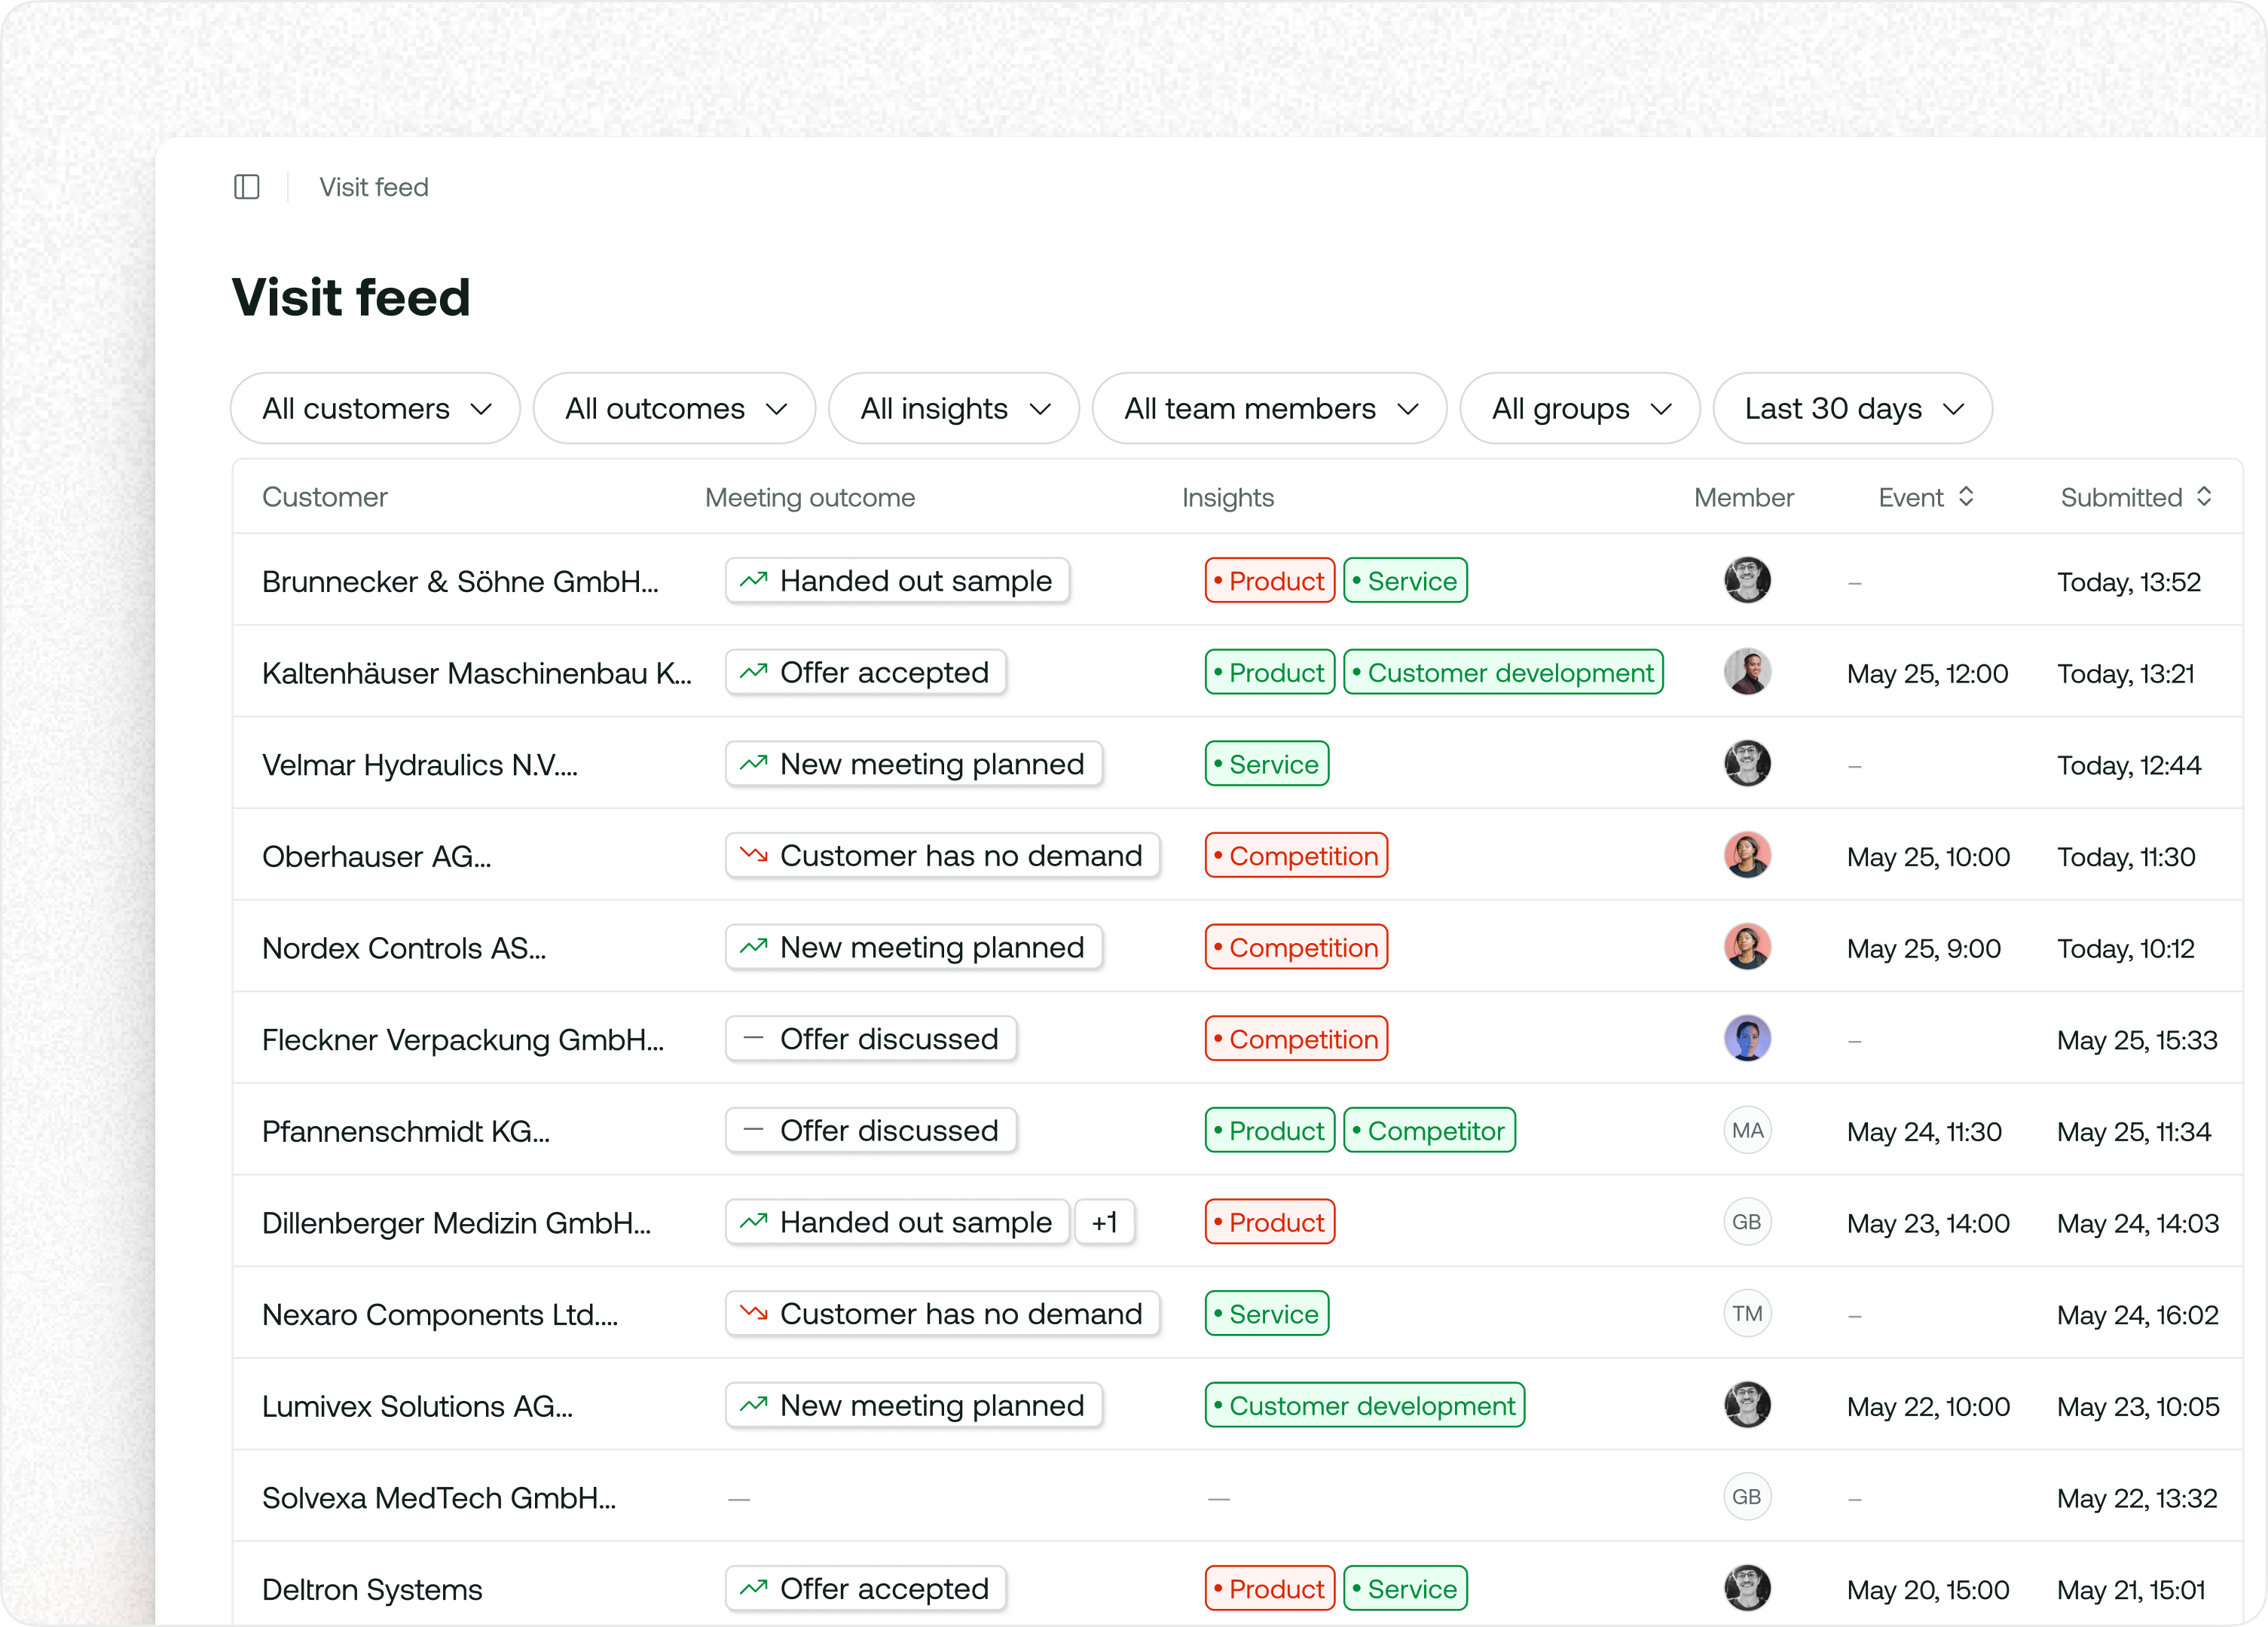Click Handed out sample tag for Dillenberger
2268x1627 pixels.
[x=897, y=1221]
